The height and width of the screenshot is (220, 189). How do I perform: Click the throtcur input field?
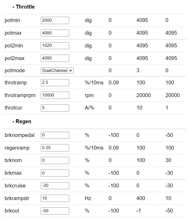(55, 108)
